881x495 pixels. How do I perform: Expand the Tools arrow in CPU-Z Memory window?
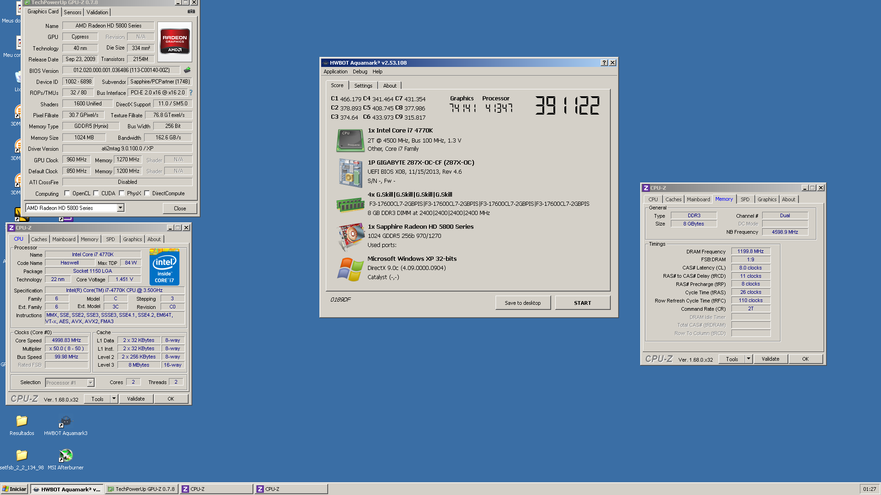click(x=748, y=359)
